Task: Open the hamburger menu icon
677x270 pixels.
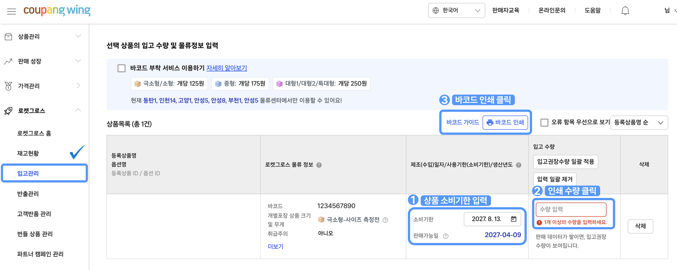Action: [12, 12]
